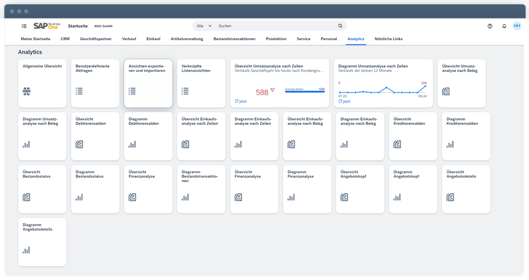Open Diagramm Angebotsdetails tile
The height and width of the screenshot is (280, 529).
pyautogui.click(x=42, y=242)
